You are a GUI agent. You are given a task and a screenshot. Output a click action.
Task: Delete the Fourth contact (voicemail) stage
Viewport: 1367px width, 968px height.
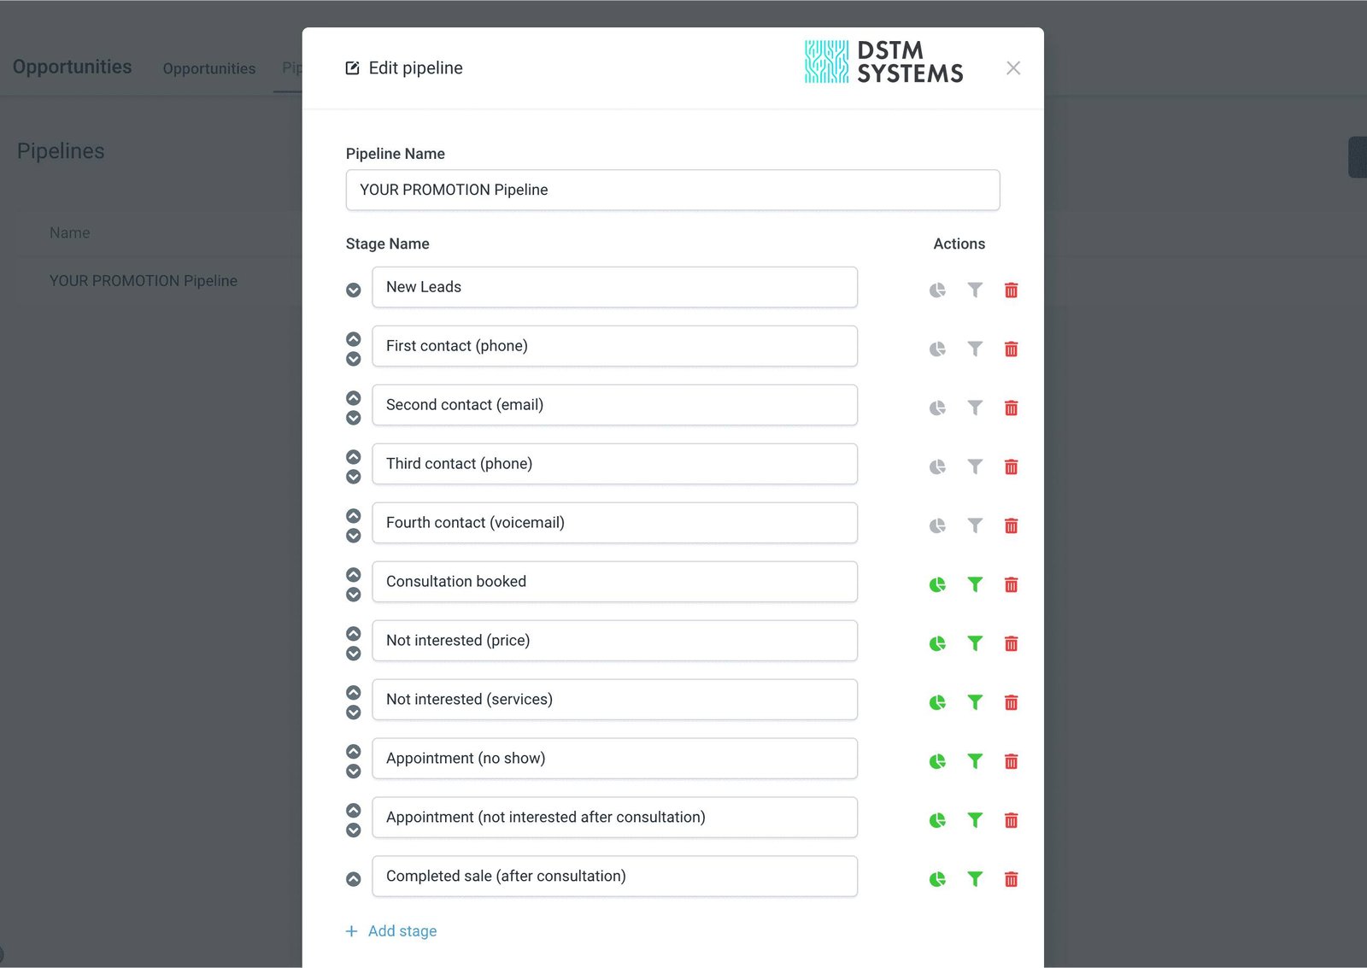[1011, 525]
